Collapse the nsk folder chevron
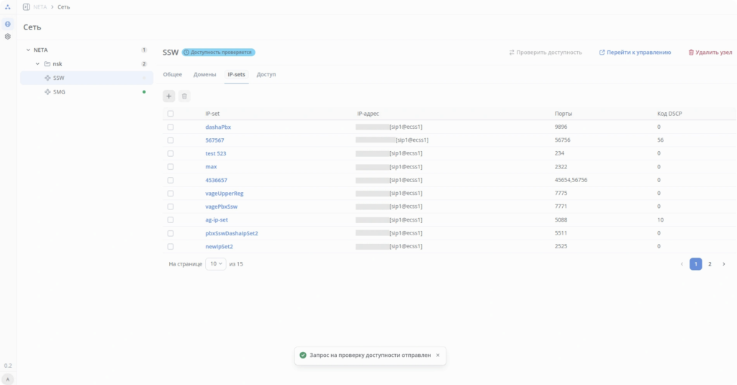737x385 pixels. 37,64
